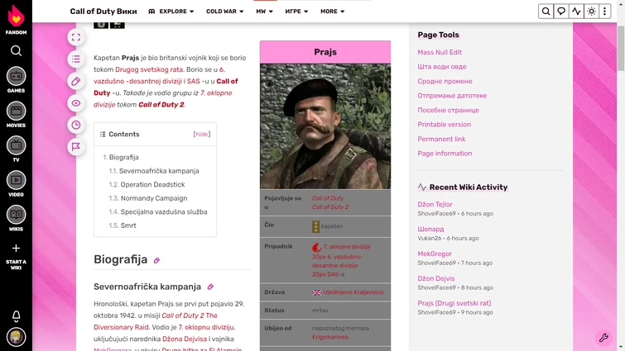
Task: Open the Сродне промене link
Action: [x=445, y=81]
